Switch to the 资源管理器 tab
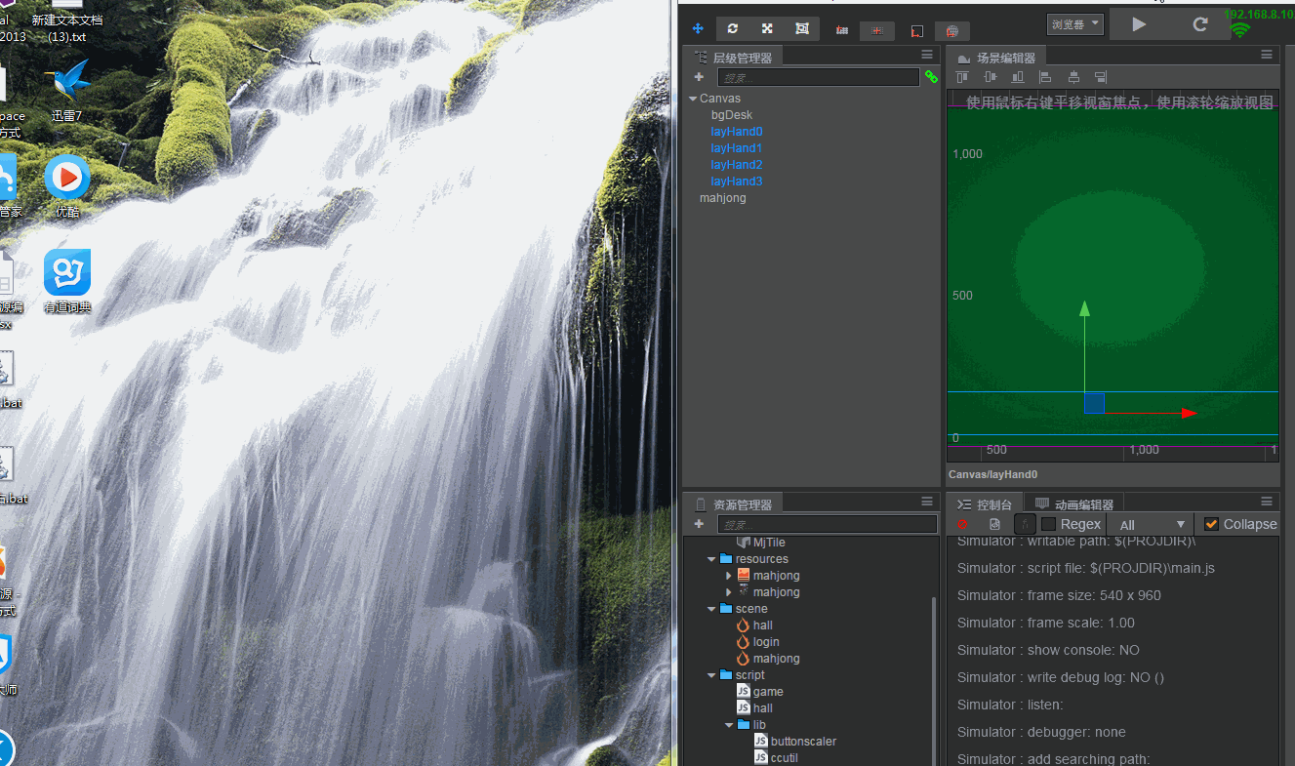 click(734, 504)
